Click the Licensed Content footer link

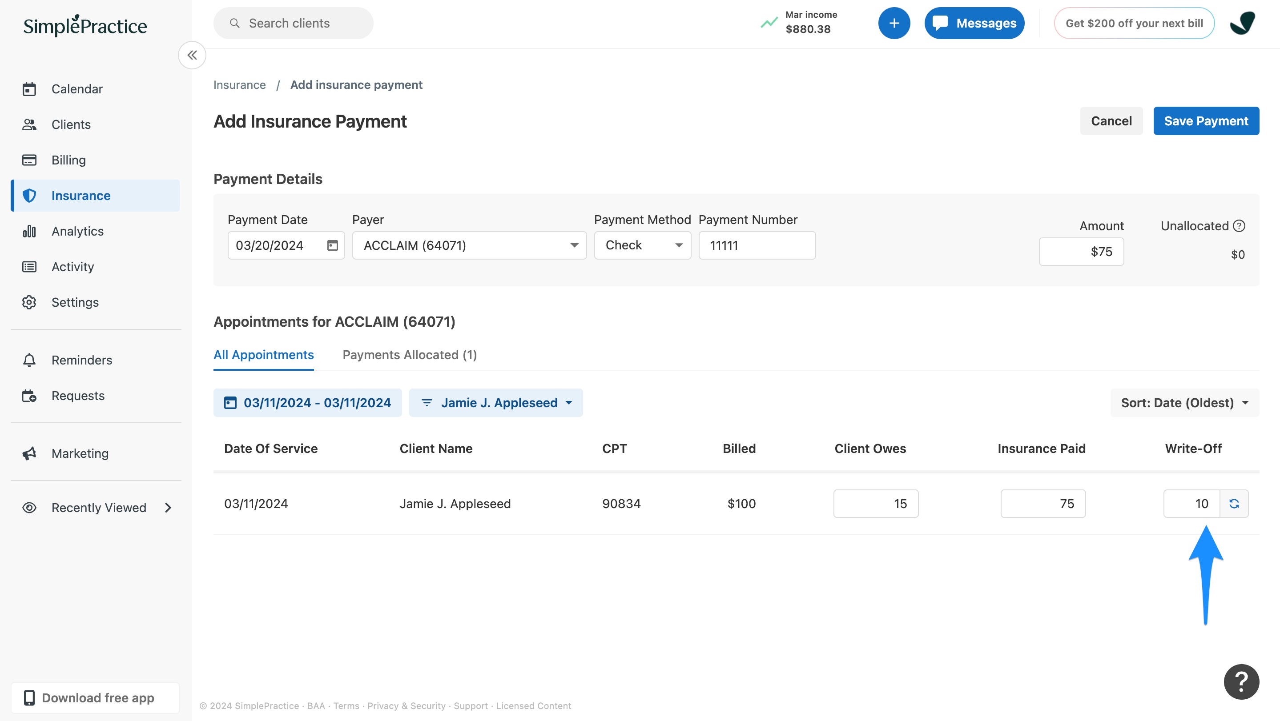tap(533, 705)
